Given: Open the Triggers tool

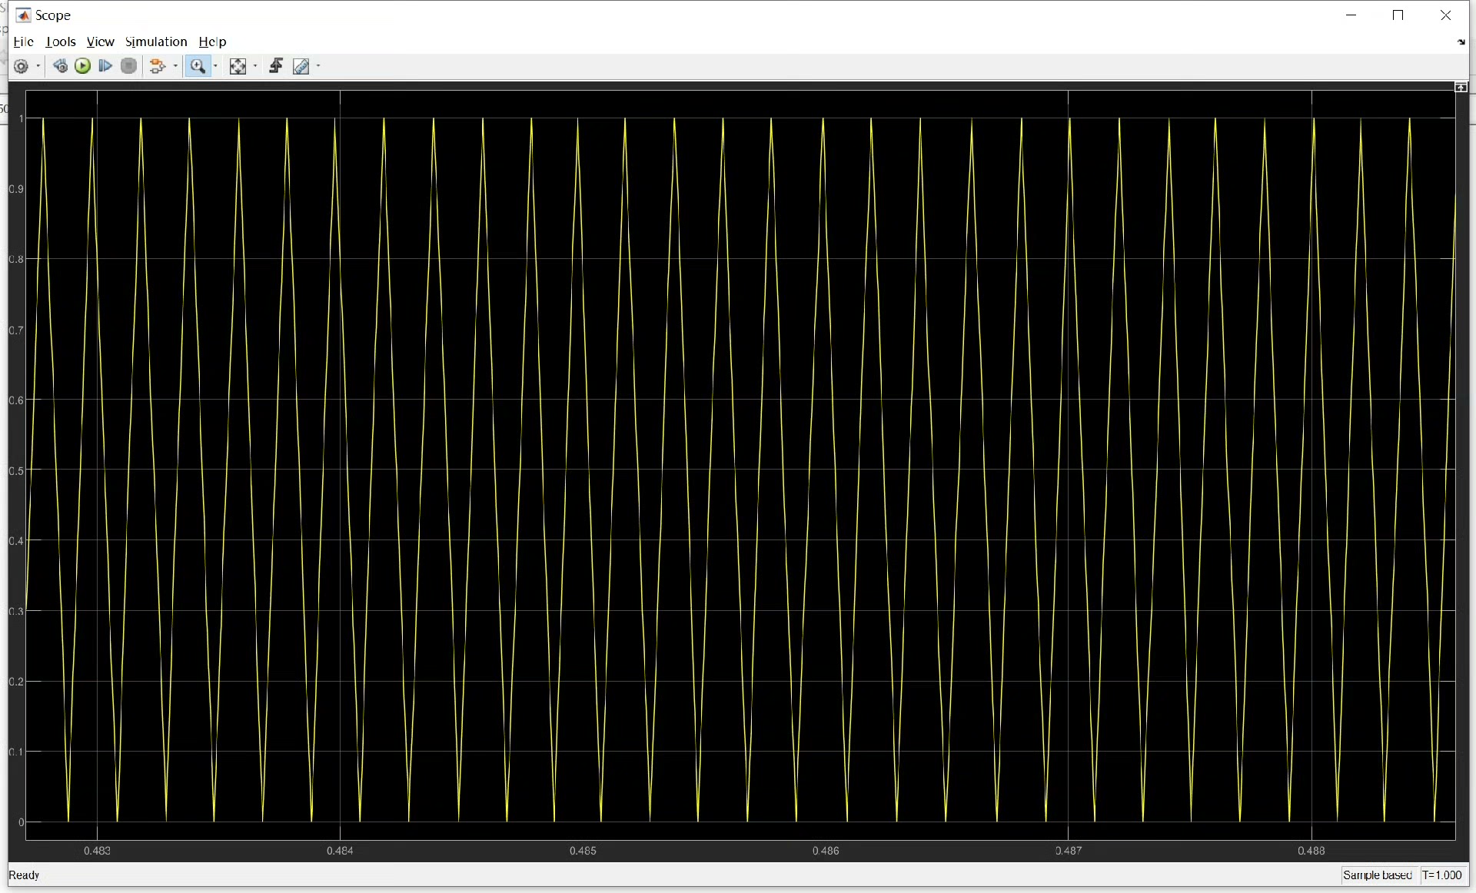Looking at the screenshot, I should pyautogui.click(x=276, y=67).
